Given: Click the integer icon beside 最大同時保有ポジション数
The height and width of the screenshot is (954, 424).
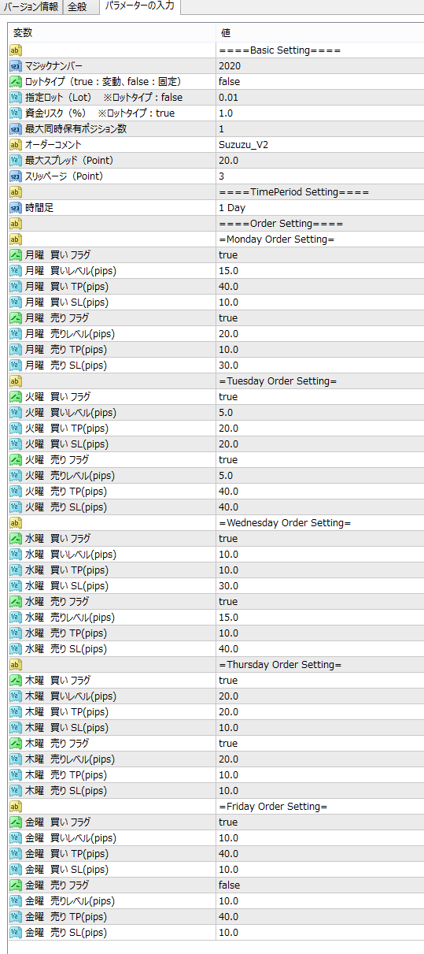Looking at the screenshot, I should coord(16,129).
